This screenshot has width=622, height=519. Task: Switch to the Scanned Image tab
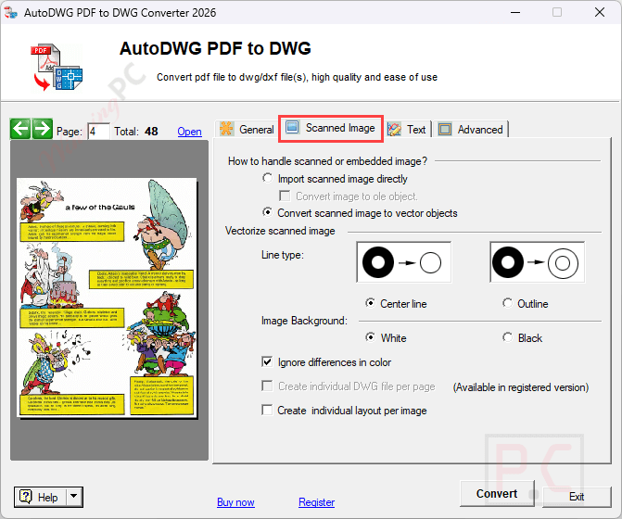point(330,128)
